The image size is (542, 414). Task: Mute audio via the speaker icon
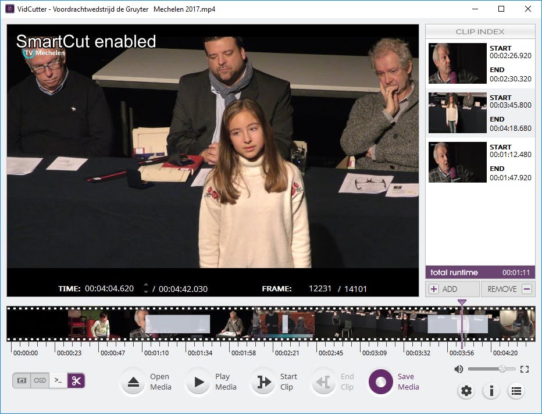459,369
